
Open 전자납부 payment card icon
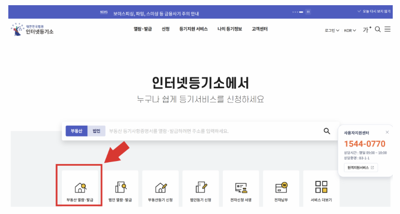click(x=282, y=188)
